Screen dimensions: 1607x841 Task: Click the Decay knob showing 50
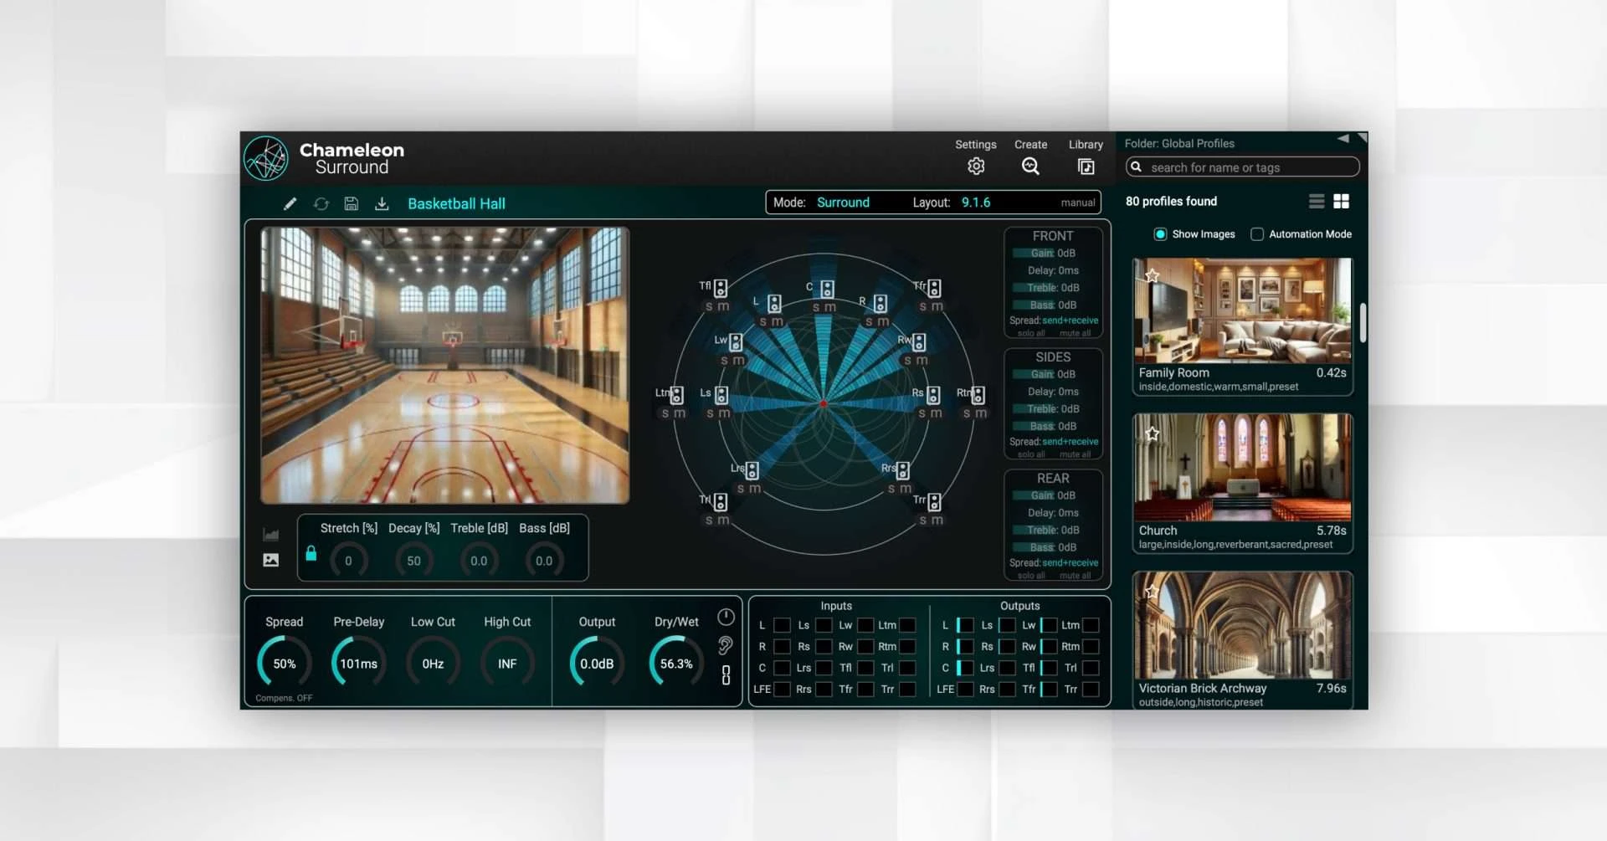pyautogui.click(x=413, y=561)
